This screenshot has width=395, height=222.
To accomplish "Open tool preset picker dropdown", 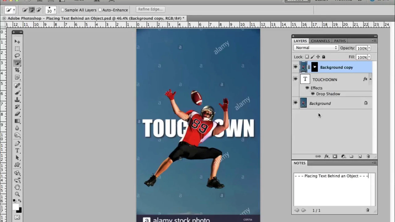I will tap(14, 10).
